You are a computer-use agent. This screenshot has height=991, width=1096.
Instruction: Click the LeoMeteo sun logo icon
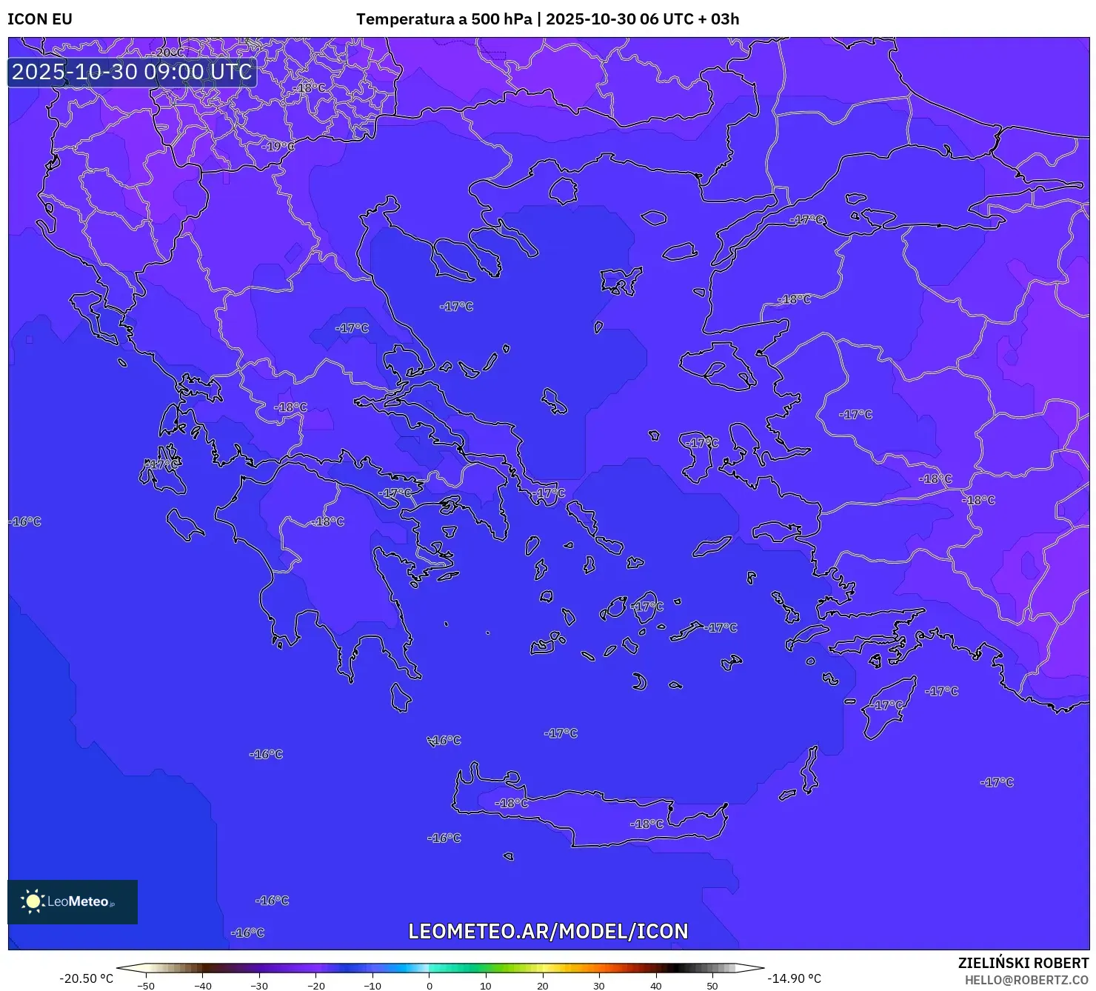(x=33, y=900)
